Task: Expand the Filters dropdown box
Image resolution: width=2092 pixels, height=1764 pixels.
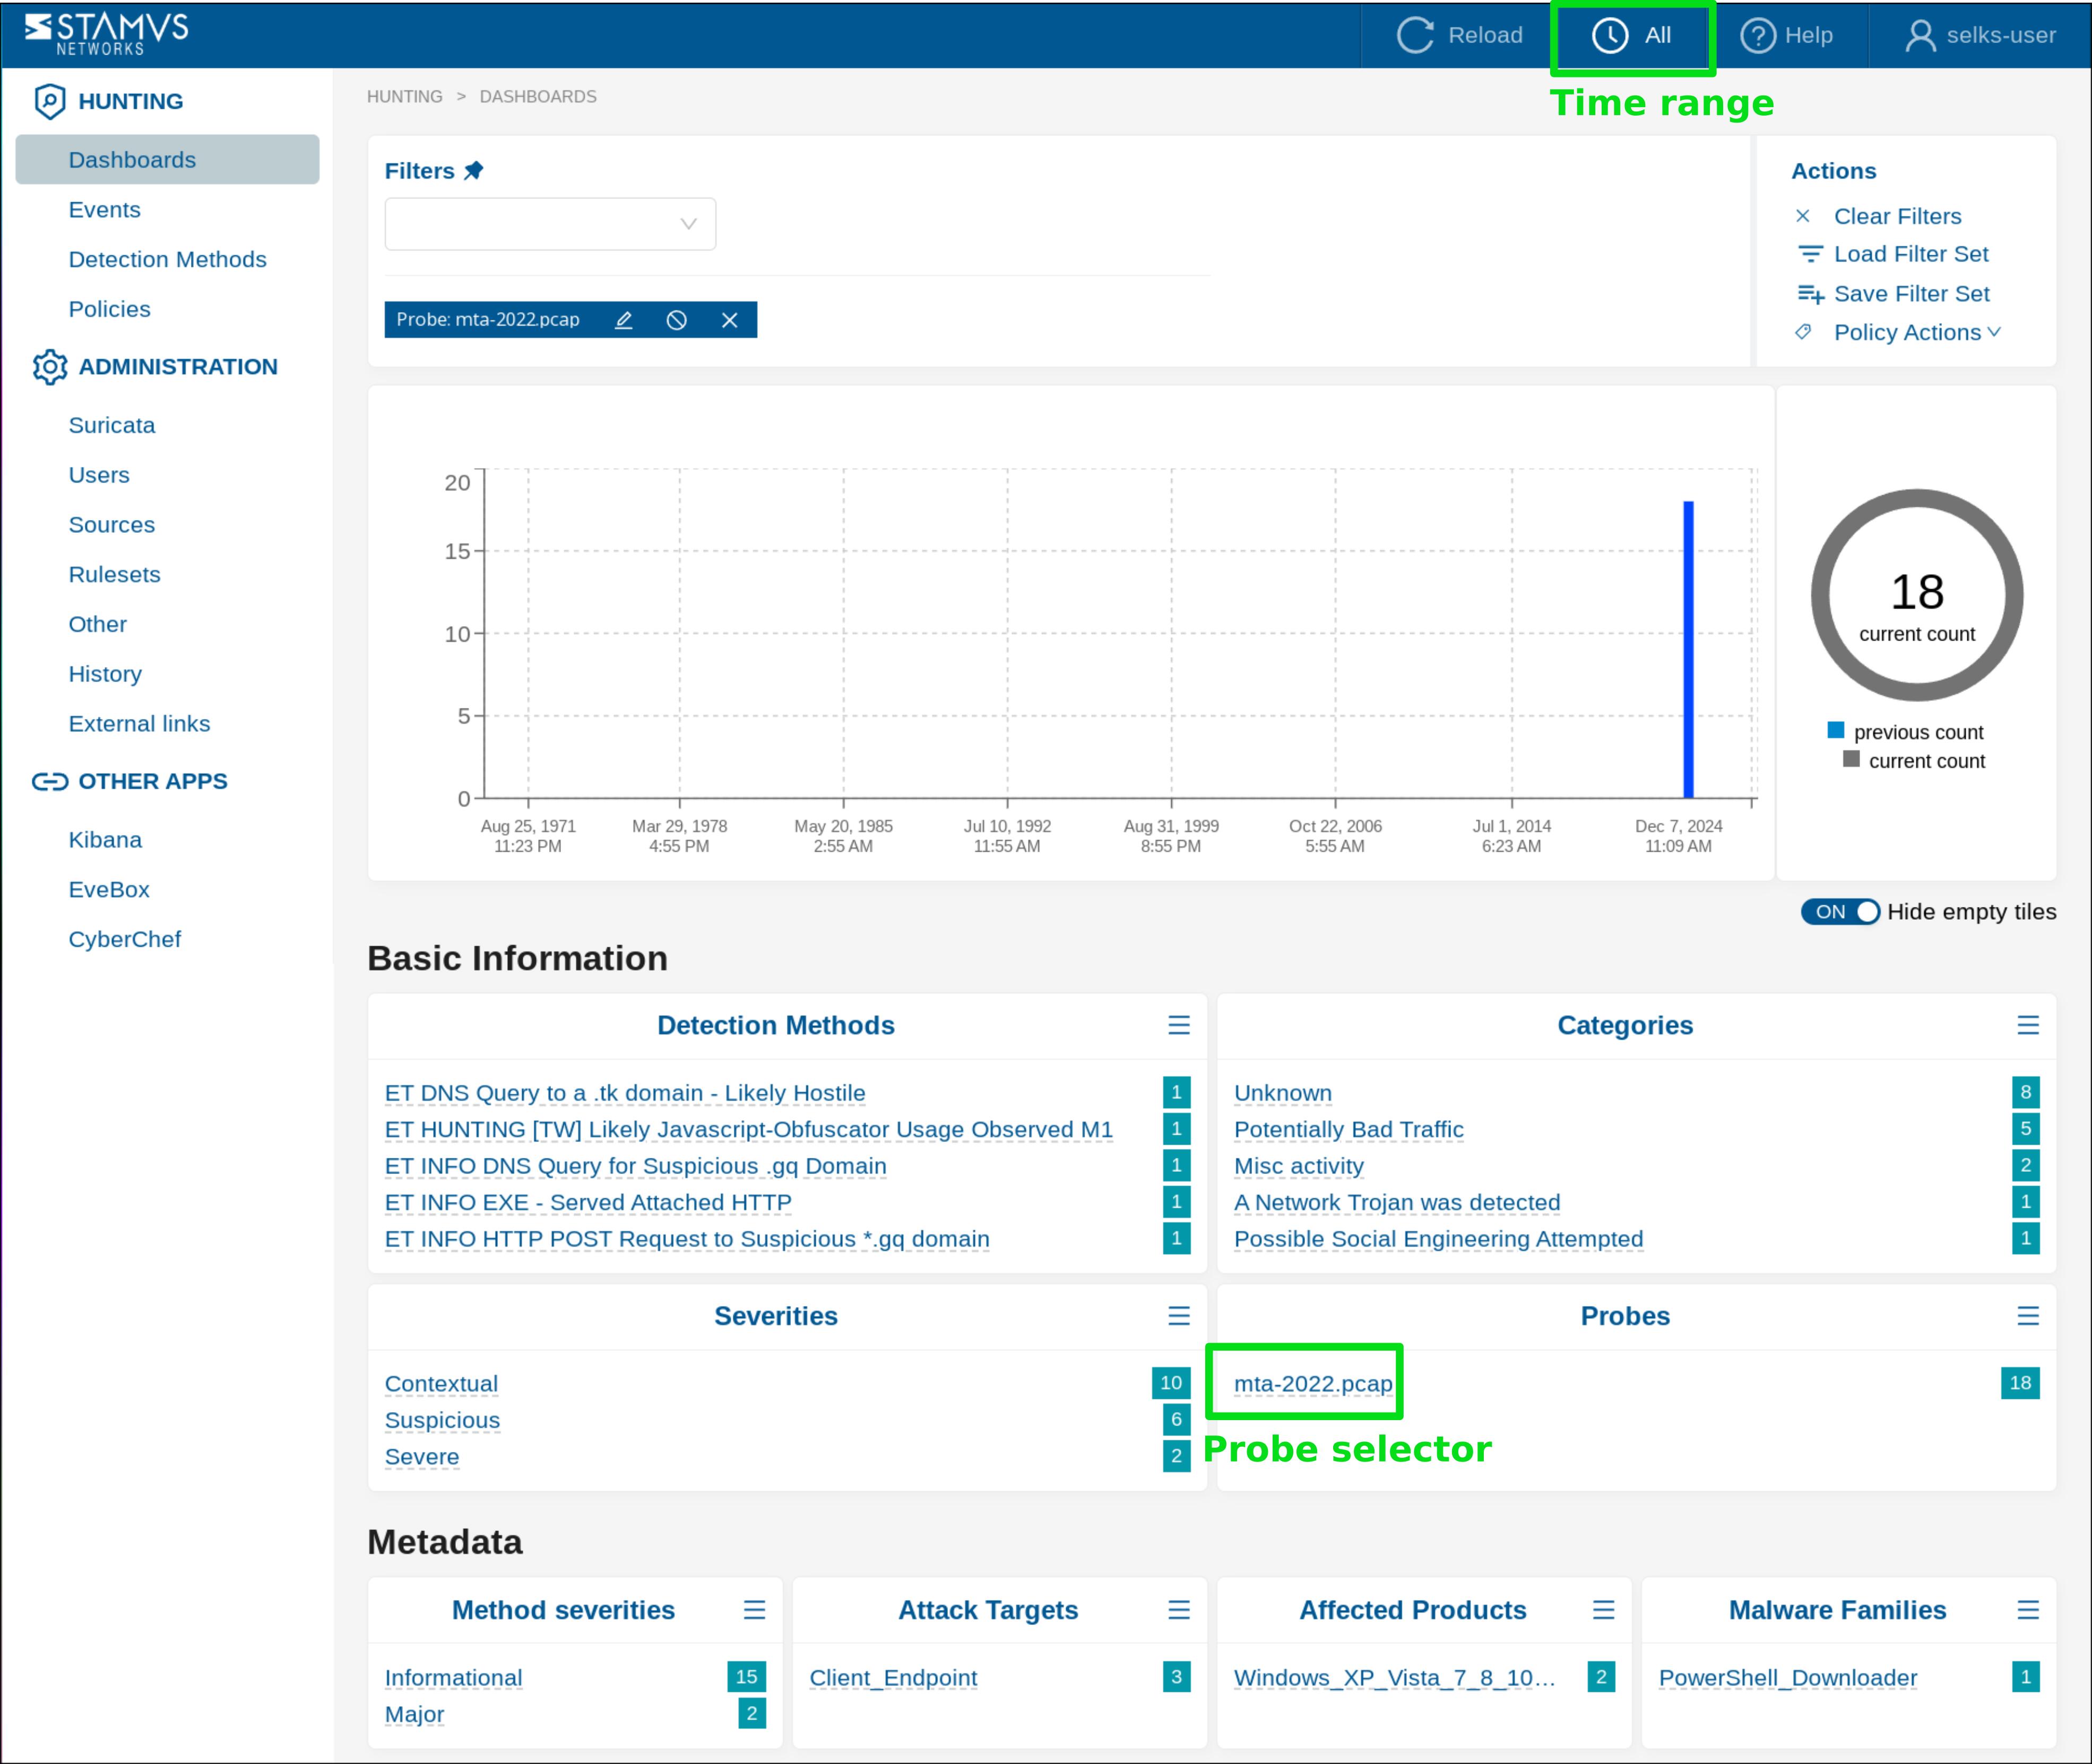Action: point(550,224)
